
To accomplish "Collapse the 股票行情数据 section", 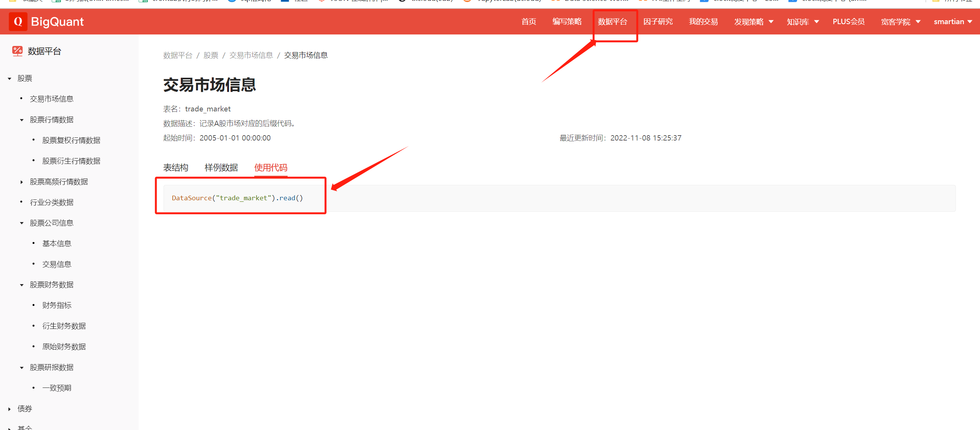I will pos(22,120).
